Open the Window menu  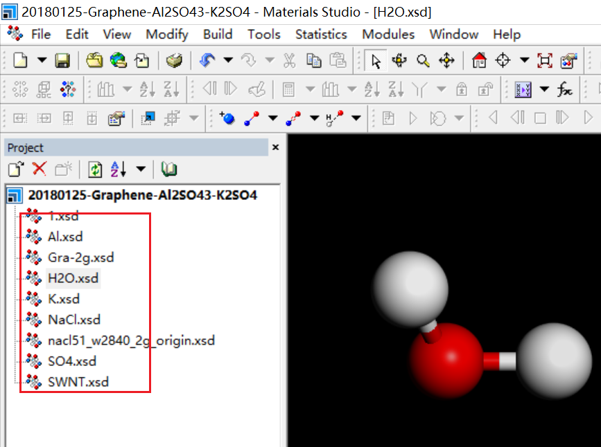pyautogui.click(x=454, y=35)
